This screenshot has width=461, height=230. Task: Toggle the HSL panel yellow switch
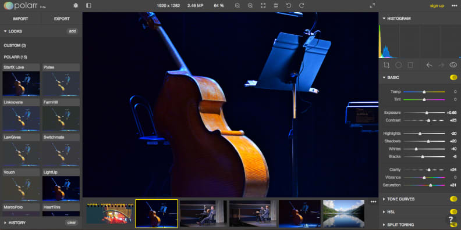click(453, 211)
